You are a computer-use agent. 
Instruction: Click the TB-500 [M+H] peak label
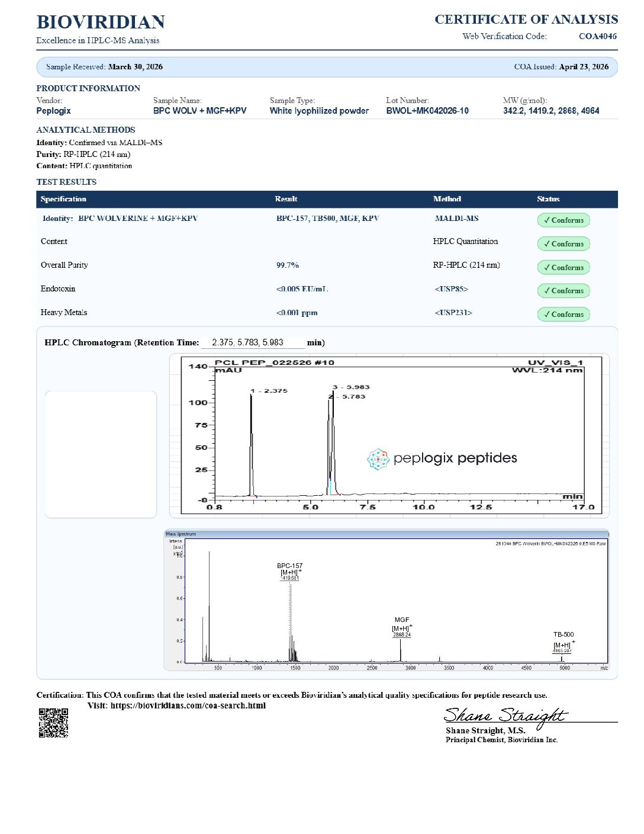tap(563, 643)
